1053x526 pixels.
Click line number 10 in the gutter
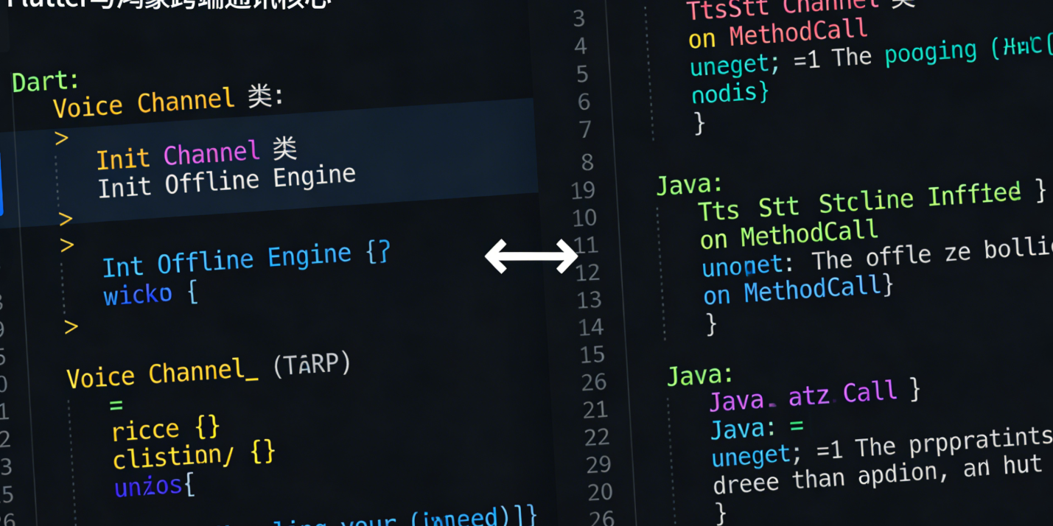click(x=584, y=218)
